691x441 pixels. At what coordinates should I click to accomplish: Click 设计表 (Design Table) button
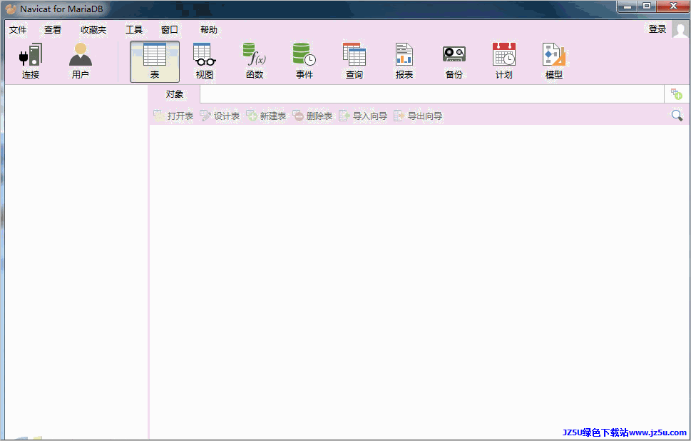pyautogui.click(x=220, y=116)
